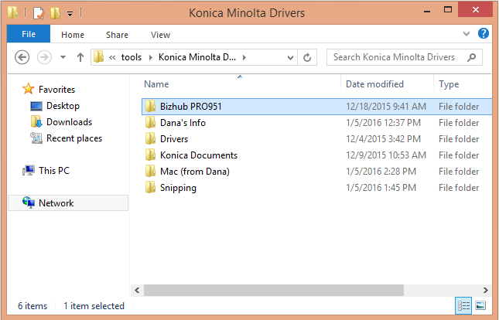Viewport: 499px width, 320px height.
Task: Click the Konica Minolta D... breadcrumb
Action: [197, 57]
